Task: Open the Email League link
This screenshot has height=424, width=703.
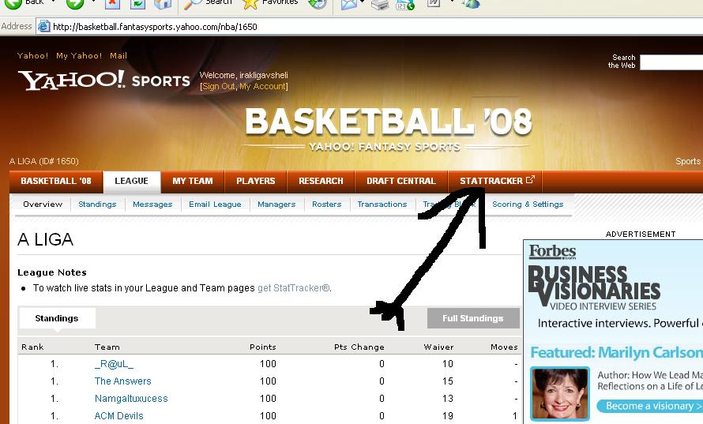Action: (x=215, y=204)
